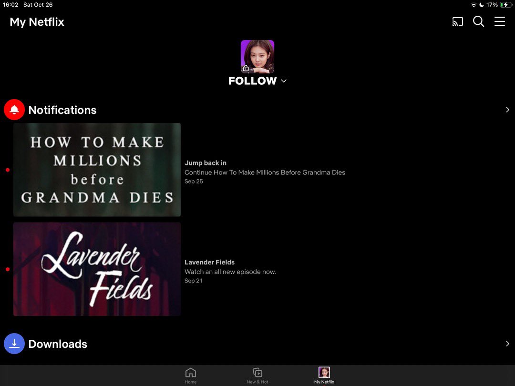Tap the Do Not Disturb moon icon

(482, 5)
